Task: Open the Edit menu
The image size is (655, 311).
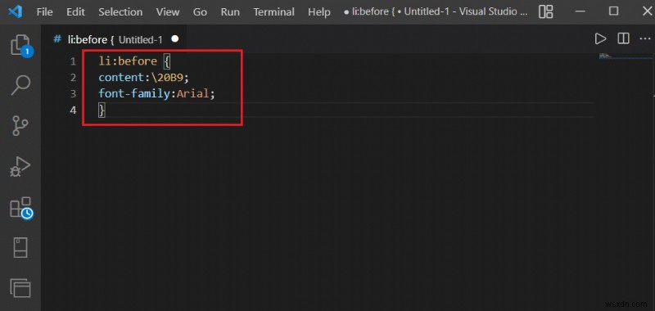Action: point(75,12)
